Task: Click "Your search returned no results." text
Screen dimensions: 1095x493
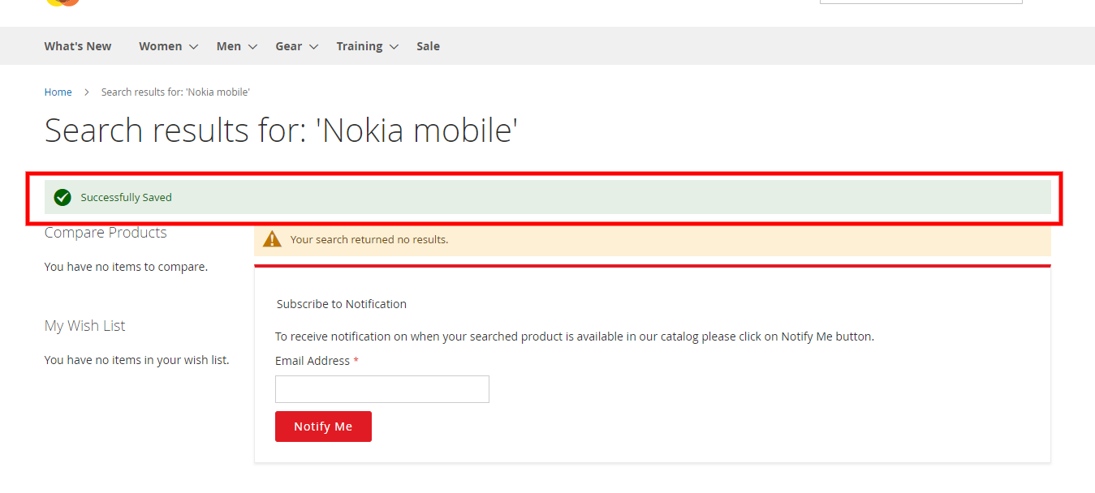Action: (369, 239)
